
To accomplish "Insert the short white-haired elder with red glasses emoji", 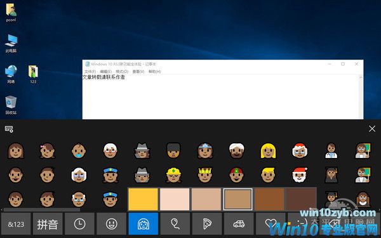I will (x=110, y=150).
